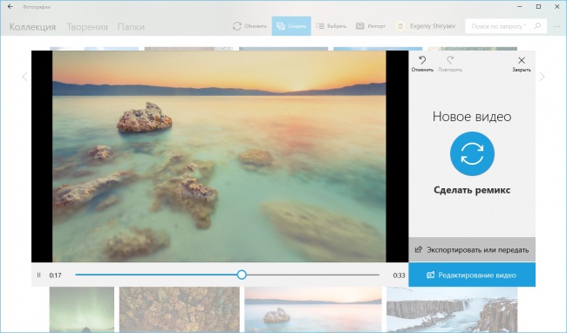Click the video preview image

point(219,156)
